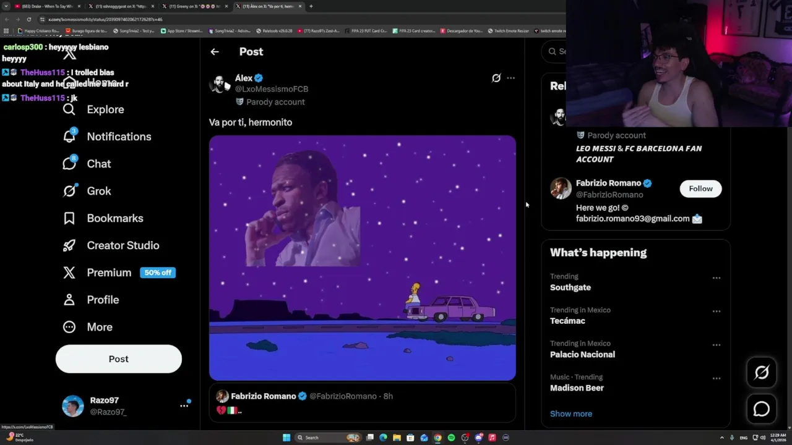
Task: Open the Homer Simpson night sky image
Action: (x=363, y=258)
